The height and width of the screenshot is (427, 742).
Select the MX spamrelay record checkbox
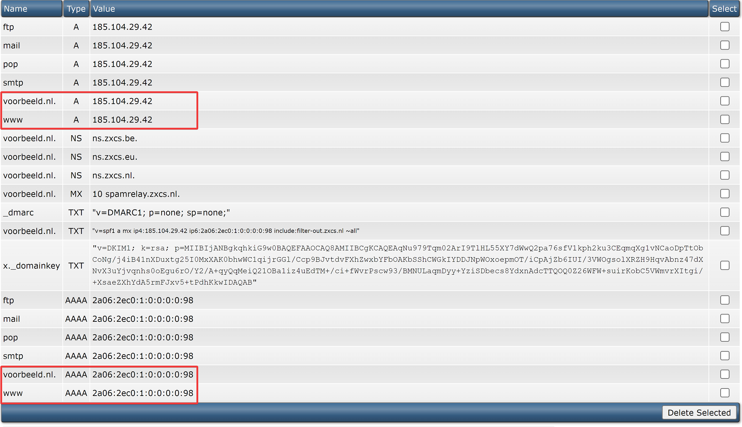tap(725, 194)
